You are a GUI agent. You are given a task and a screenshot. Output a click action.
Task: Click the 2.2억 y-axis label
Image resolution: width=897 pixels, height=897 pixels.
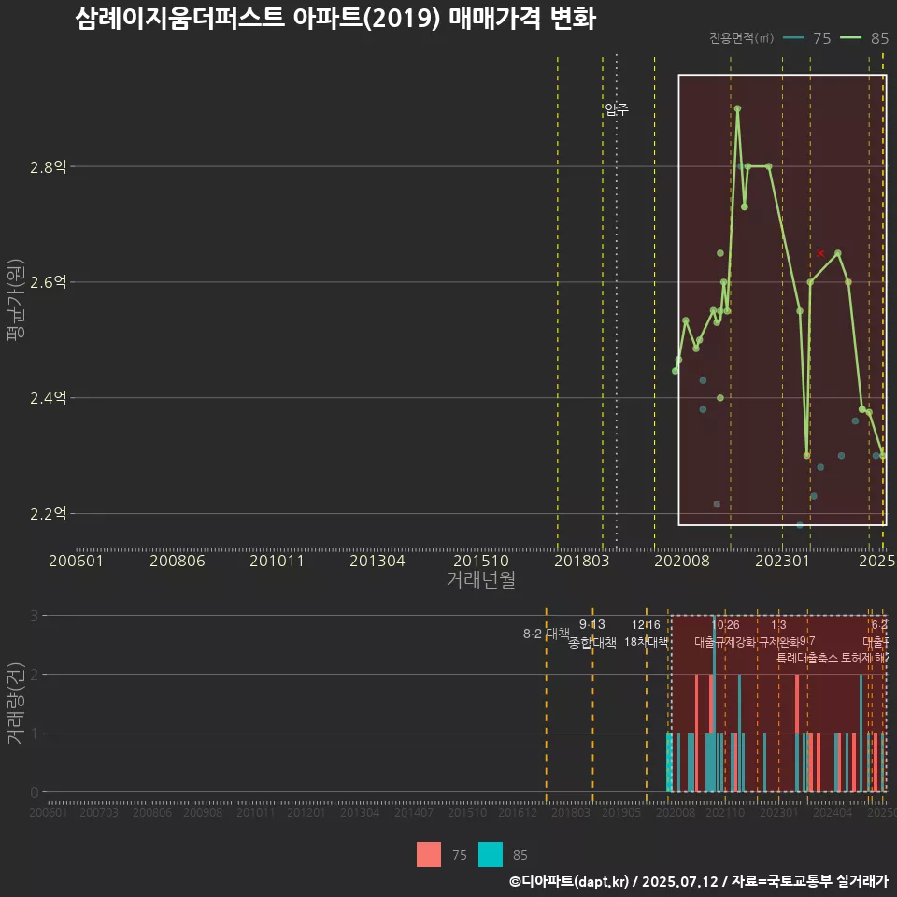pyautogui.click(x=48, y=514)
